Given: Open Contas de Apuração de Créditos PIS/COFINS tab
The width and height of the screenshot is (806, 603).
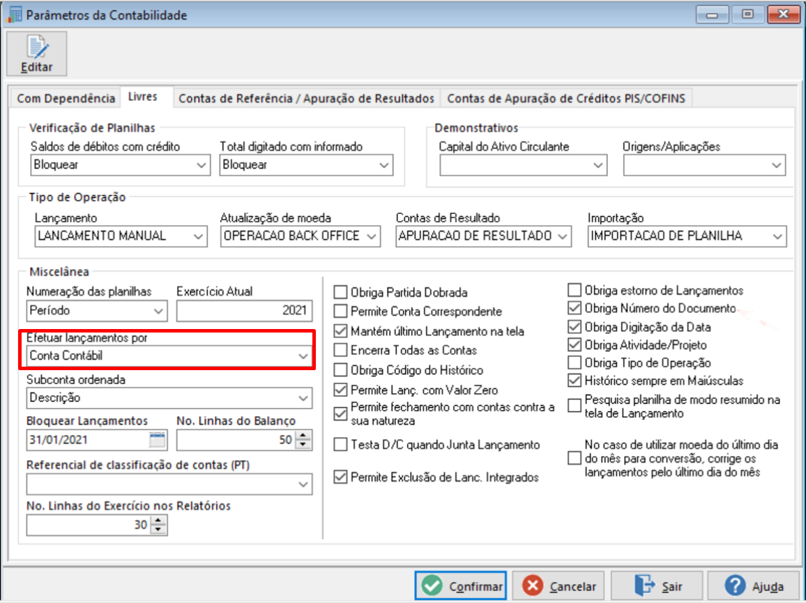Looking at the screenshot, I should pos(566,98).
